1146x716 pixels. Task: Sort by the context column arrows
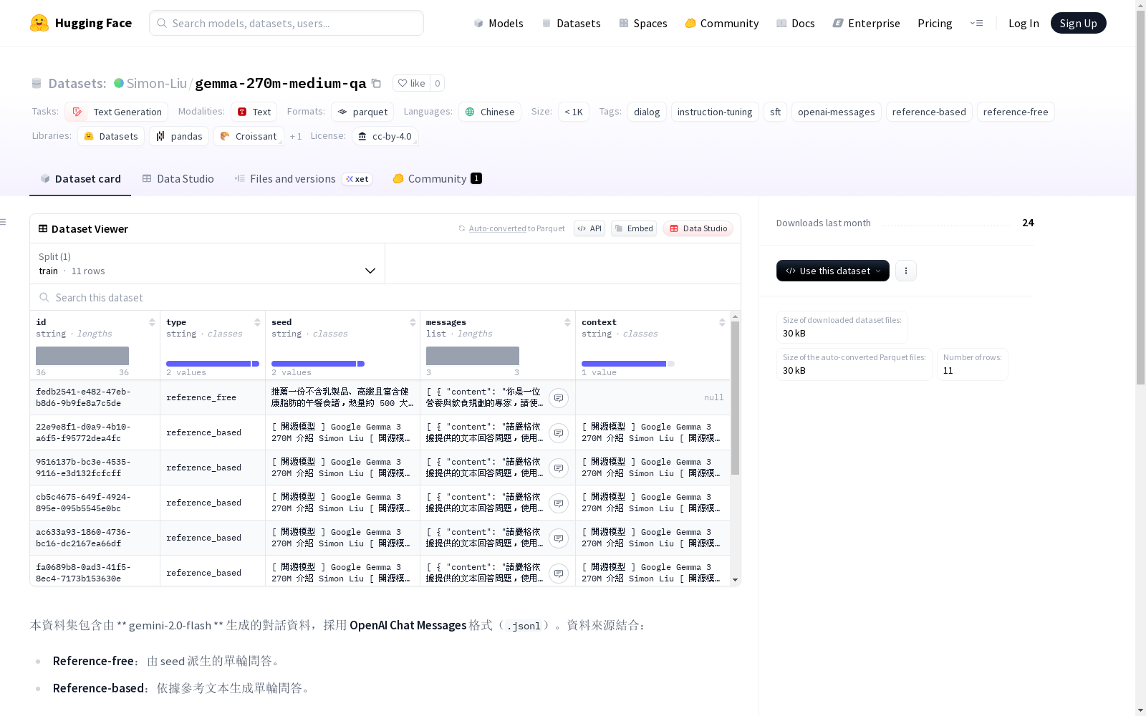(x=722, y=322)
